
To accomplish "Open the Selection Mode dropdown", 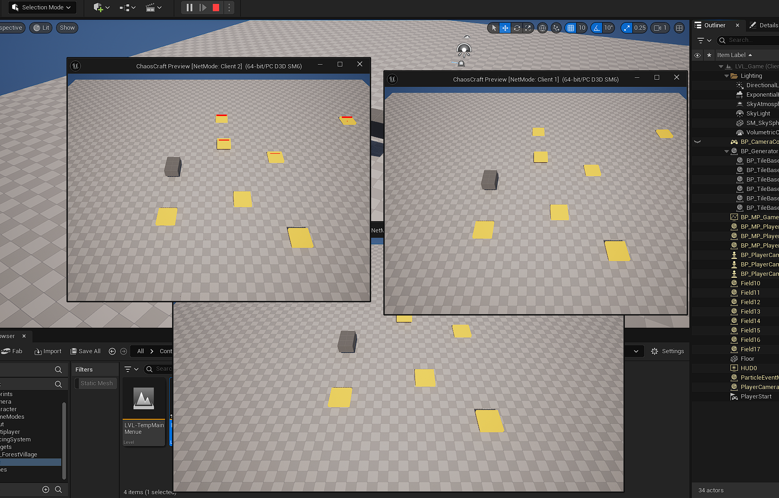I will [42, 8].
